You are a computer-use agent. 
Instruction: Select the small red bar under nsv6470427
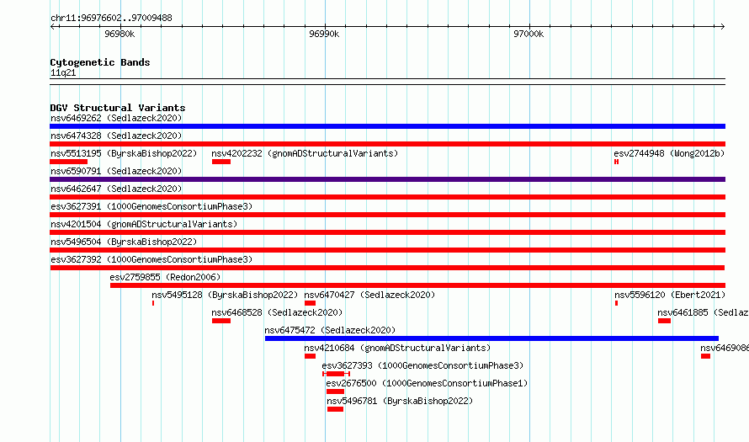310,303
